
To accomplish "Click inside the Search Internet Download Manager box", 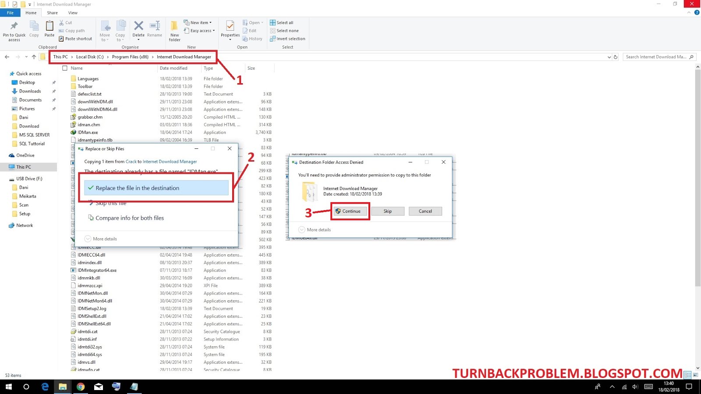I will pos(655,57).
